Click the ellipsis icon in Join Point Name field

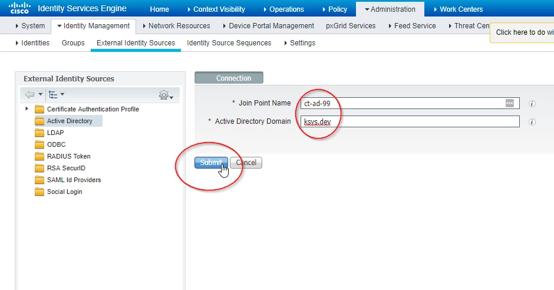click(x=509, y=103)
